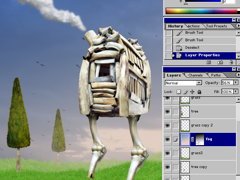240x180 pixels.
Task: Click the delete state trash icon in History
Action: (x=231, y=62)
